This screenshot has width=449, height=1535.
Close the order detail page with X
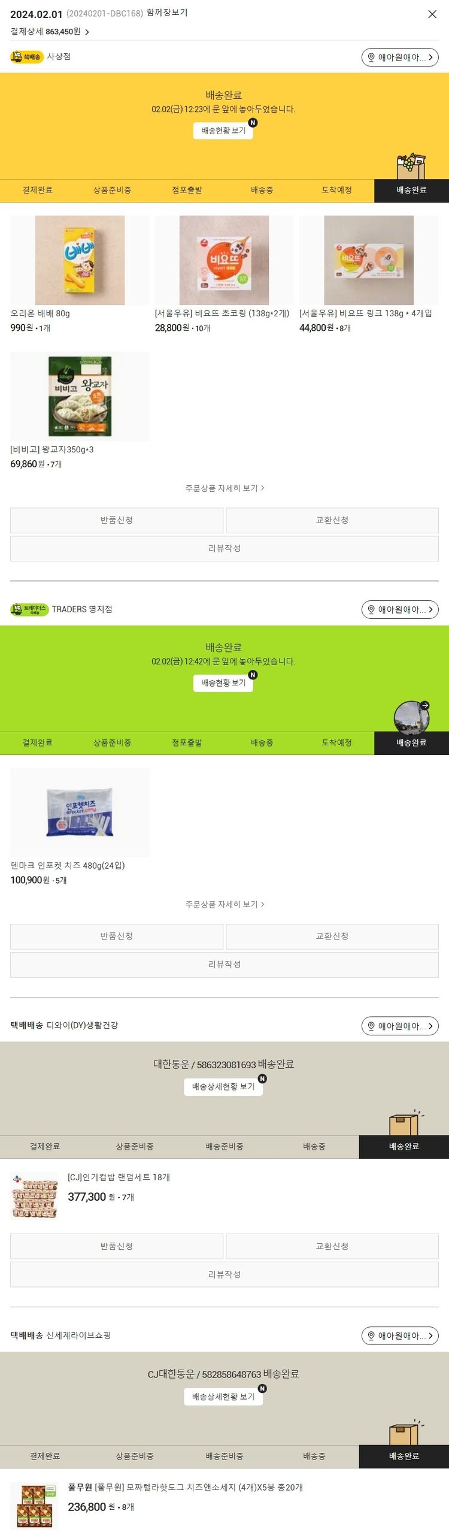432,14
